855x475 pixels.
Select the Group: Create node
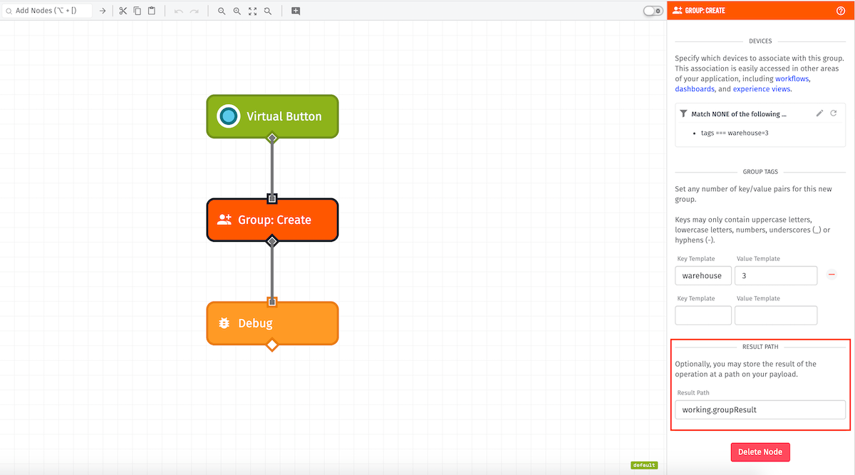point(272,220)
